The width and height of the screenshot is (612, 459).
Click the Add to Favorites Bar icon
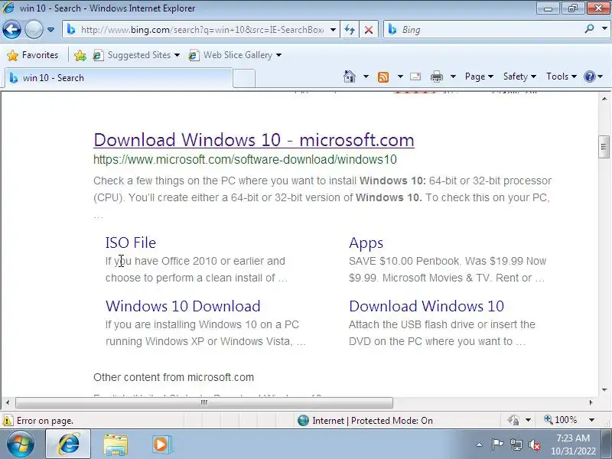coord(80,55)
